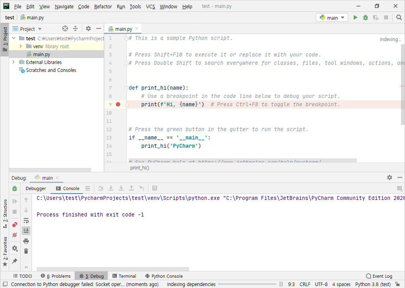Pin the debug tab with pin icon
This screenshot has height=288, width=405.
coord(15,261)
